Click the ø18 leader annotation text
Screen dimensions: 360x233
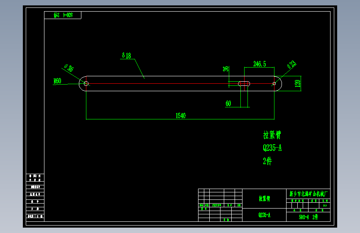127,55
